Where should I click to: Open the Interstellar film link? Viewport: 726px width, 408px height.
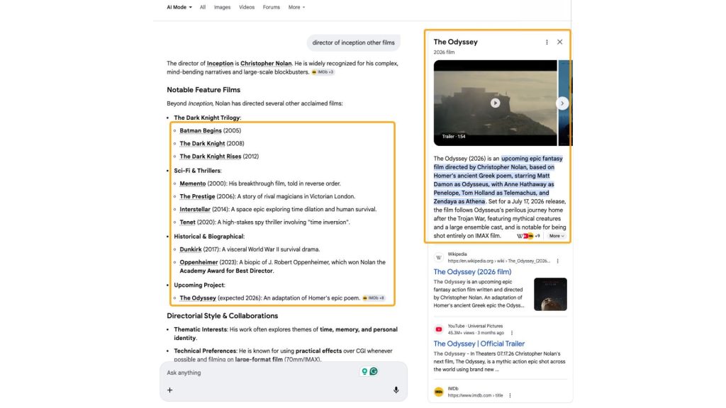pyautogui.click(x=195, y=210)
